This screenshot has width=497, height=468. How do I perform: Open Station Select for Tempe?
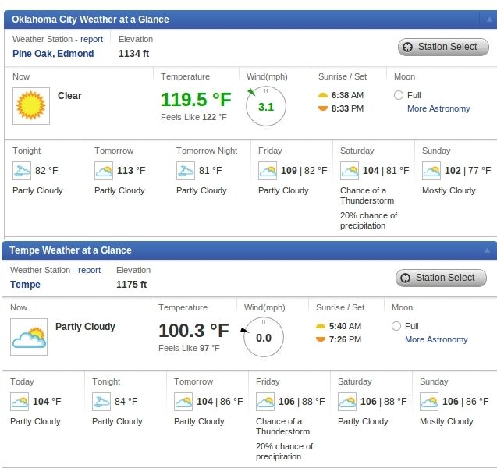point(441,278)
